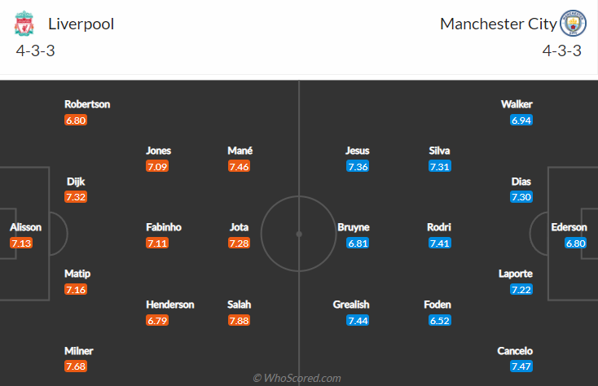Click Foden's 6.52 rating badge
The image size is (598, 386).
click(440, 319)
